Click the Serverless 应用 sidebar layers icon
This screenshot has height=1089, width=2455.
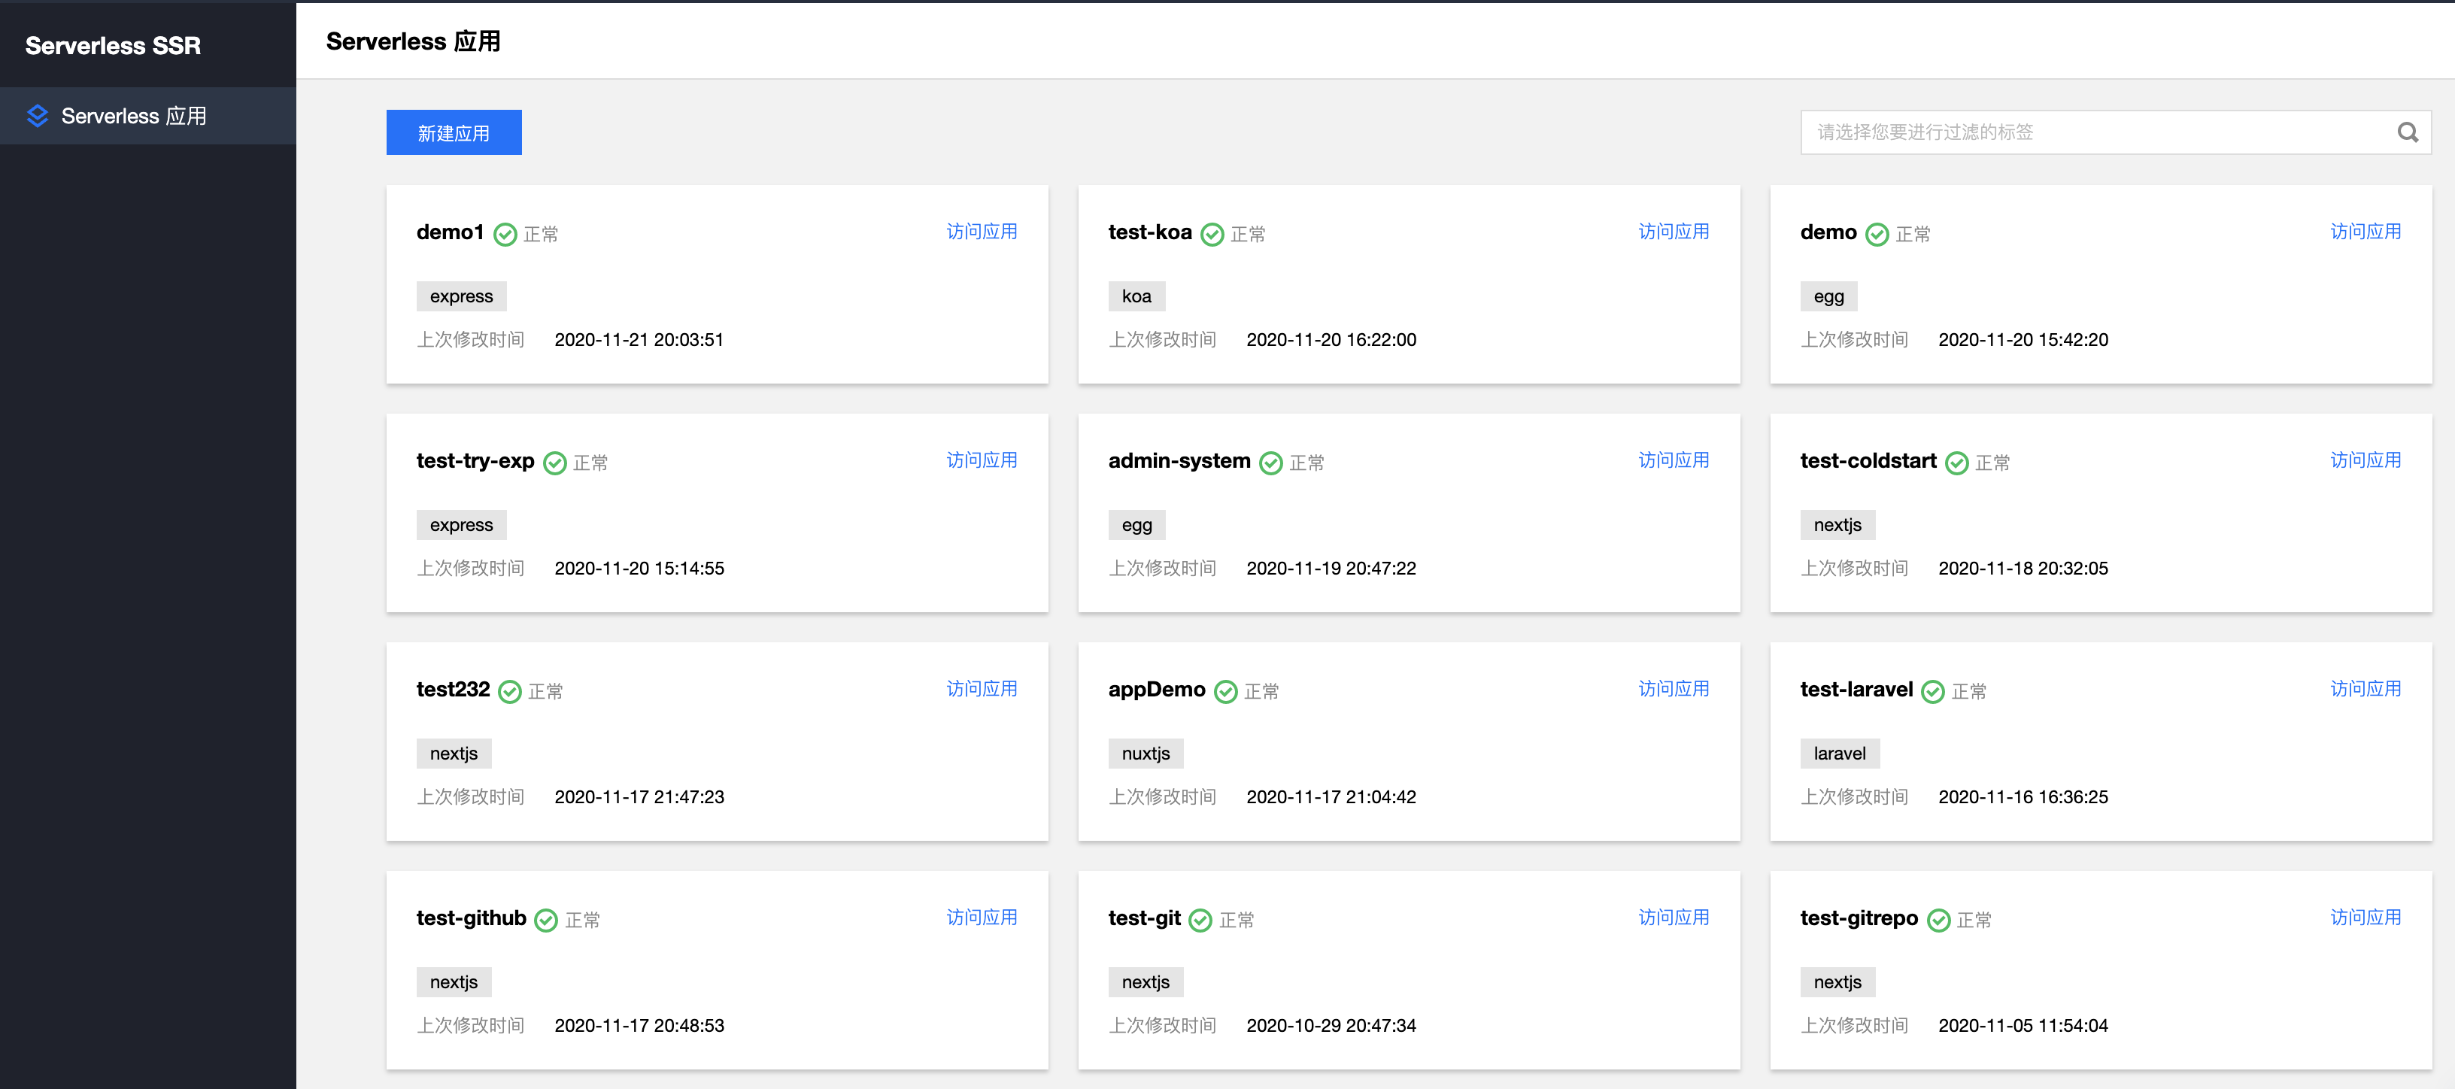tap(37, 117)
